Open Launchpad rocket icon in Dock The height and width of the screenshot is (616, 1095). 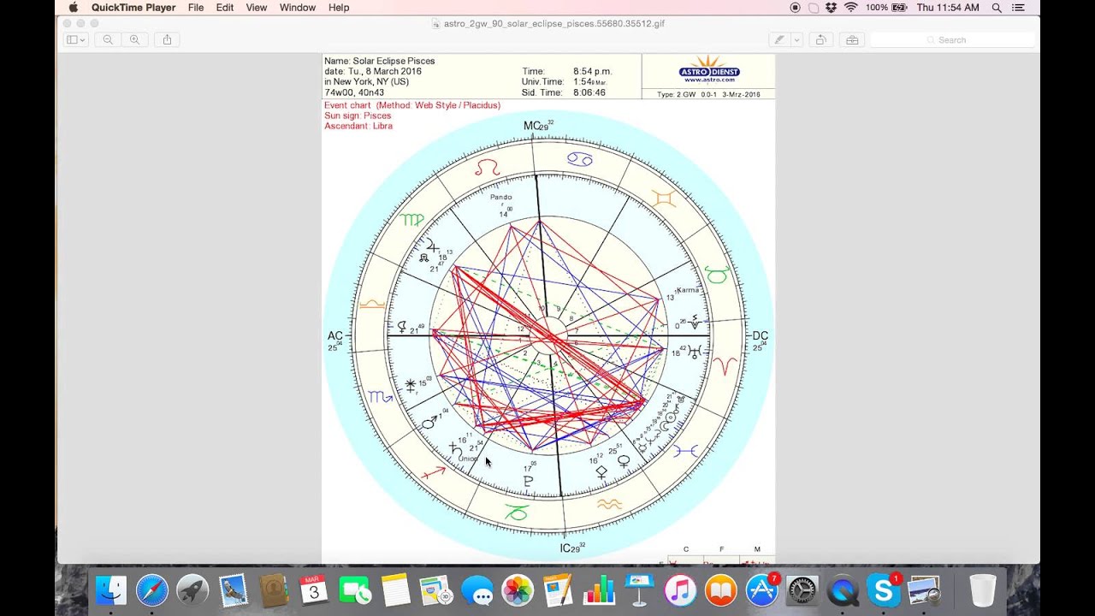[192, 590]
